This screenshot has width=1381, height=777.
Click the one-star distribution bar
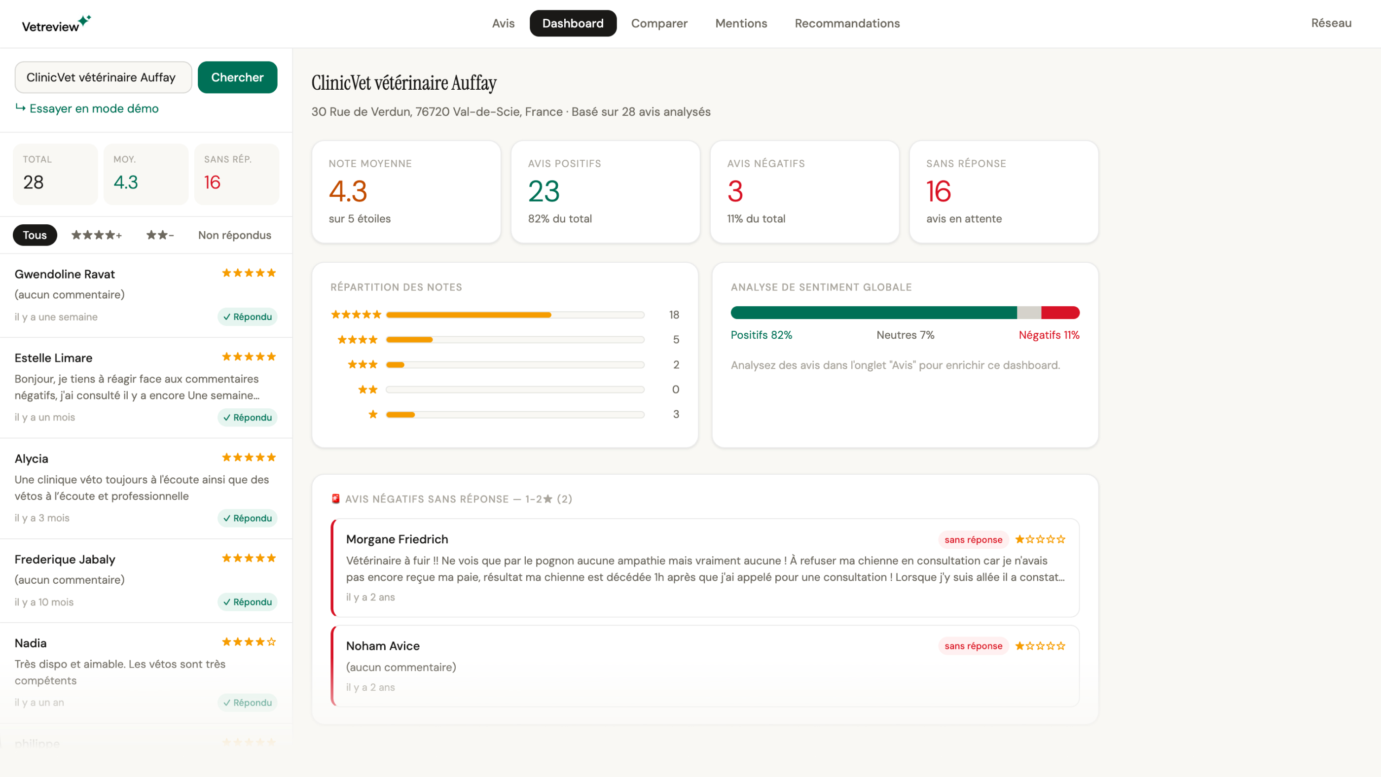pyautogui.click(x=515, y=415)
